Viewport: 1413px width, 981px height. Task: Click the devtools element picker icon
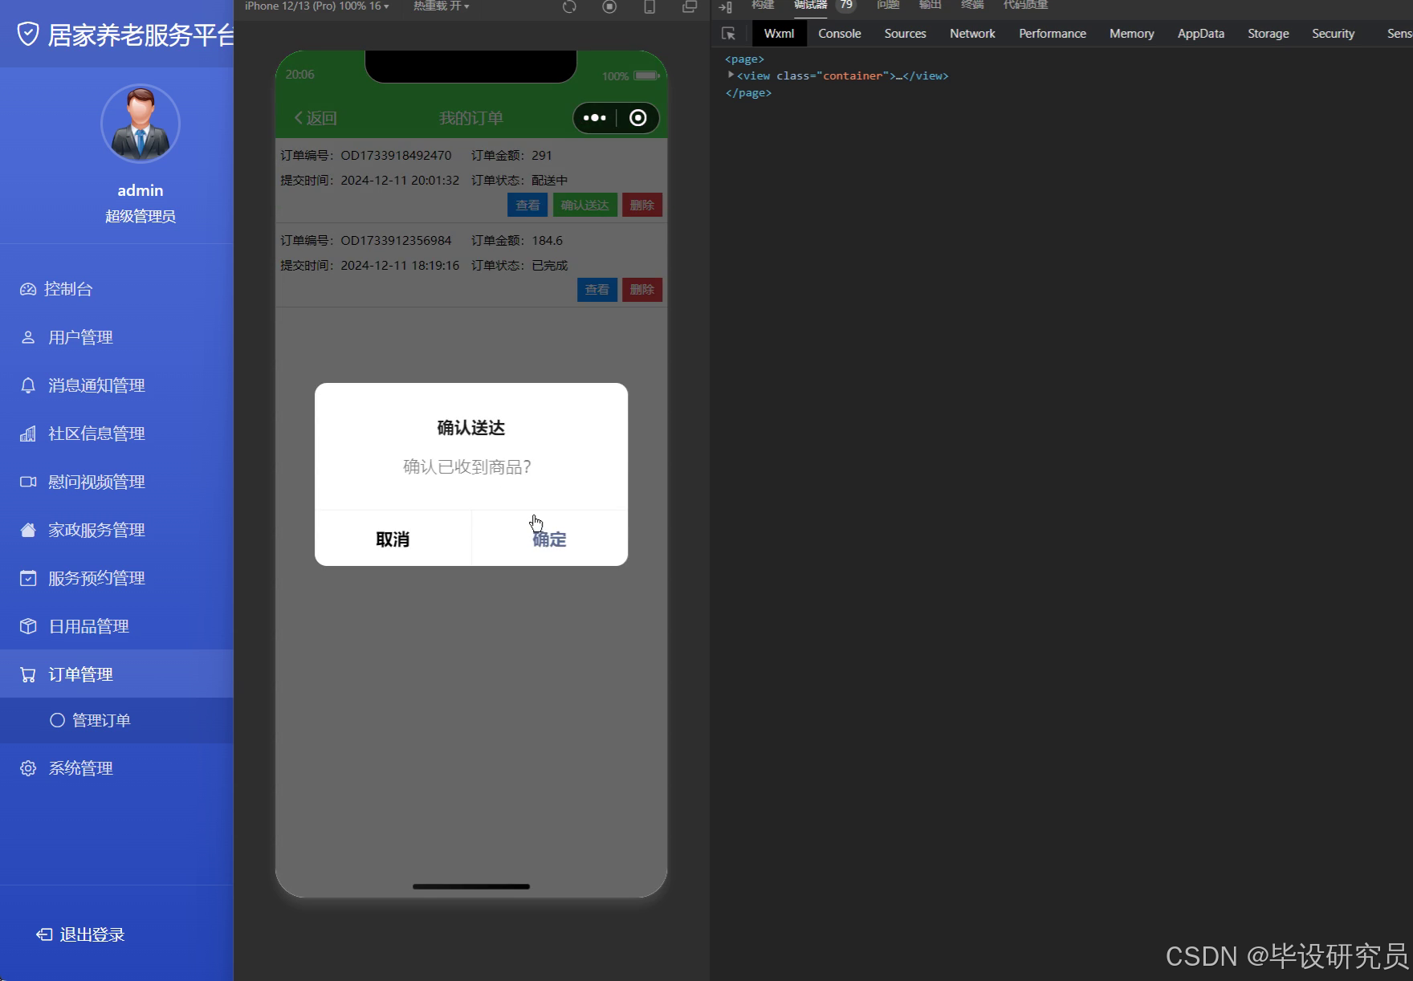728,34
